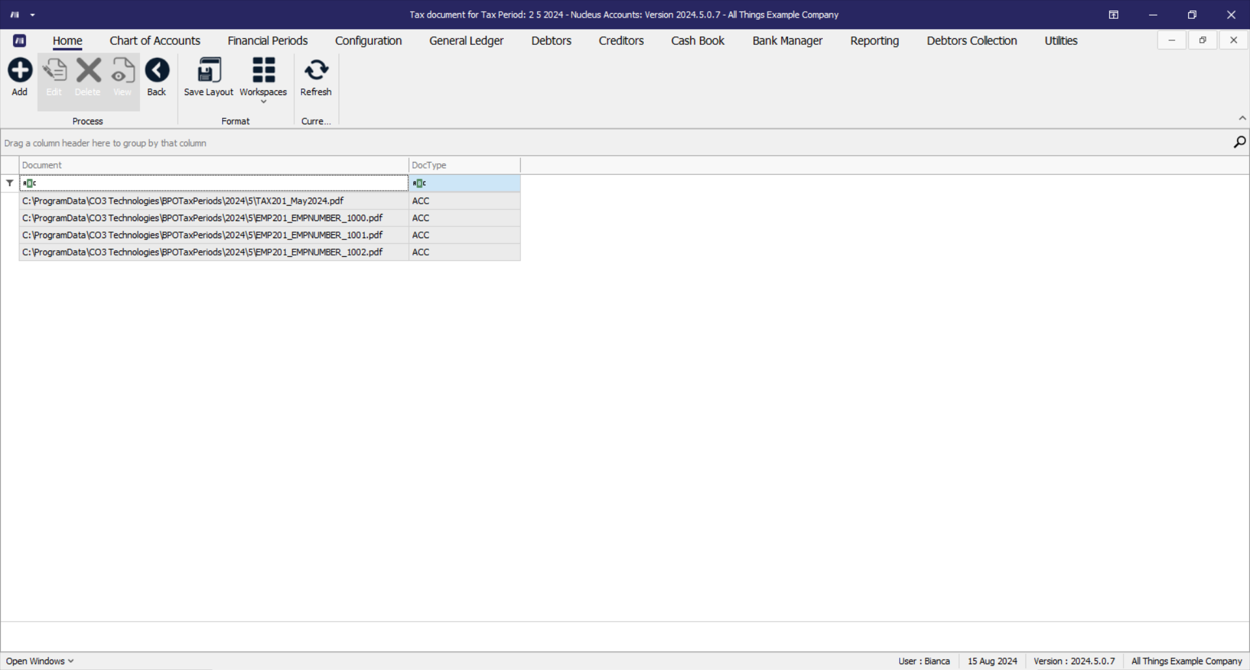Switch to the Cash Book tab
Image resolution: width=1250 pixels, height=670 pixels.
(698, 40)
